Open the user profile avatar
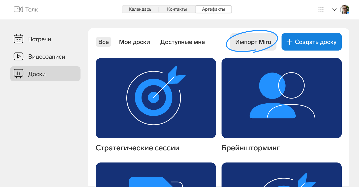 click(x=345, y=9)
